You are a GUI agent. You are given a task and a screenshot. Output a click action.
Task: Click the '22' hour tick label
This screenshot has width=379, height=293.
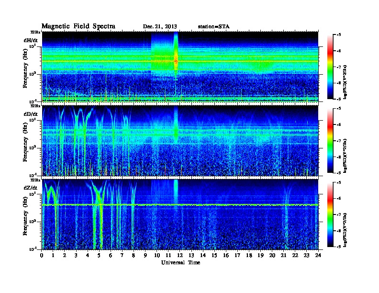click(x=295, y=255)
